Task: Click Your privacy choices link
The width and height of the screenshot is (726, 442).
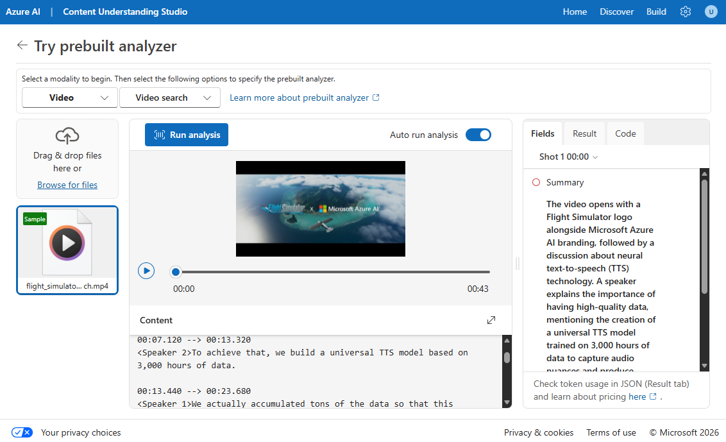Action: tap(81, 432)
